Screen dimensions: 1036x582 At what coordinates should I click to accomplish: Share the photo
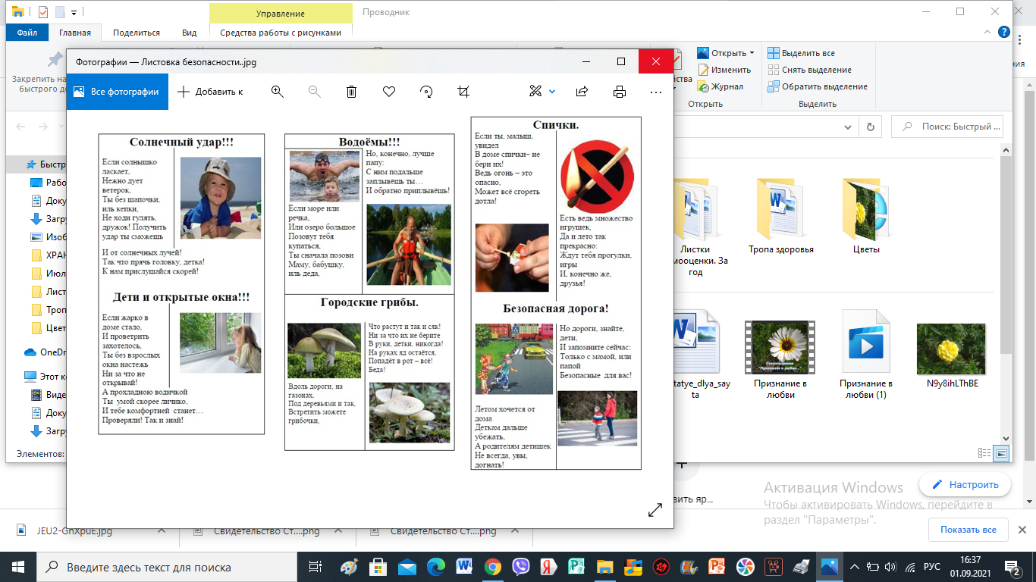582,92
